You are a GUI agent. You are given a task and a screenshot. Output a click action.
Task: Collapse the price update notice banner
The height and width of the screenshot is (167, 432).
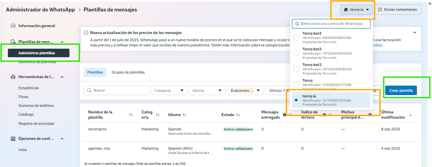pyautogui.click(x=415, y=33)
